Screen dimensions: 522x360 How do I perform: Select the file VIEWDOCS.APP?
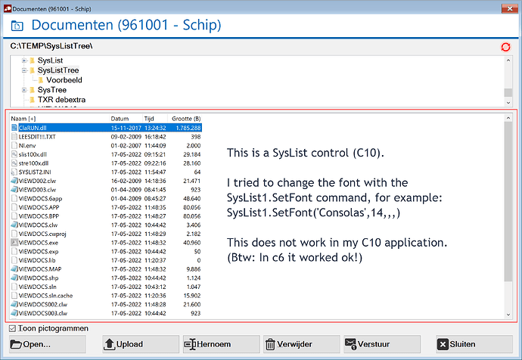pos(39,207)
